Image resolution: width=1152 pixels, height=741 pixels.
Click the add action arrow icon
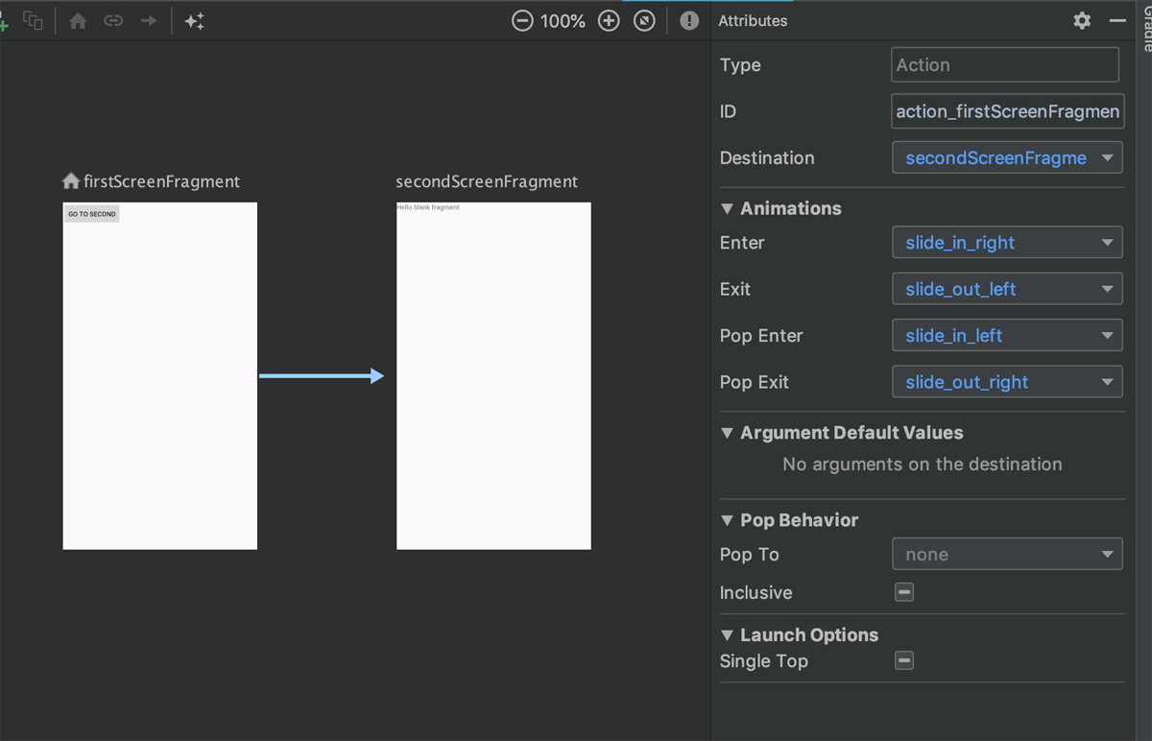point(148,20)
